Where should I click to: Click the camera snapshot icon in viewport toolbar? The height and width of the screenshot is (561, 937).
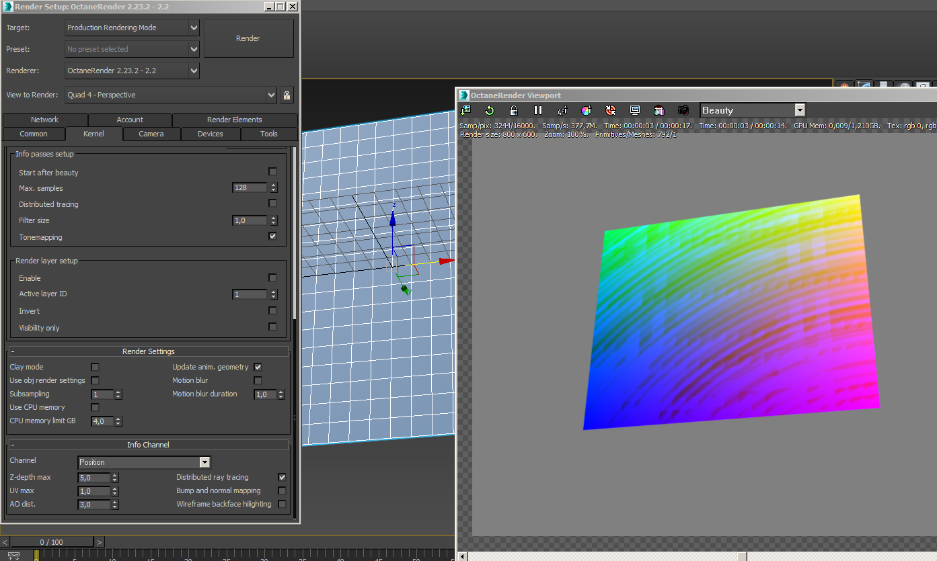[683, 110]
